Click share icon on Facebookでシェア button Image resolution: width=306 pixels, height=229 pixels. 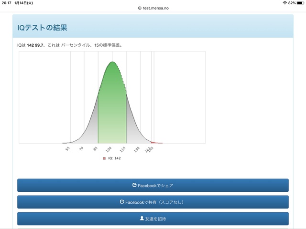(134, 185)
